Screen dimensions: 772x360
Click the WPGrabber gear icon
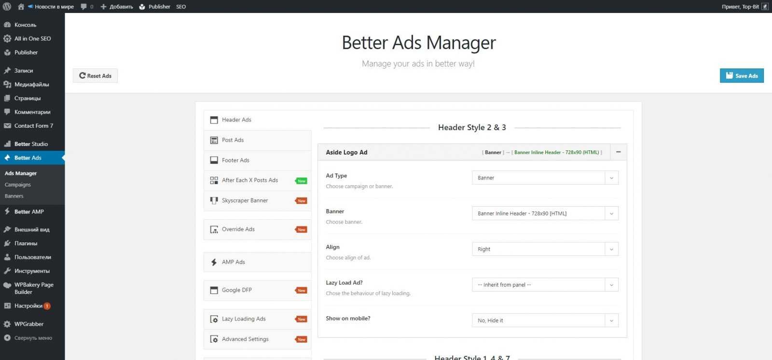[7, 324]
